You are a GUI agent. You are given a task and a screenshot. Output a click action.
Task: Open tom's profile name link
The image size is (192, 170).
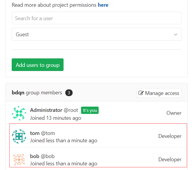[x=35, y=133]
